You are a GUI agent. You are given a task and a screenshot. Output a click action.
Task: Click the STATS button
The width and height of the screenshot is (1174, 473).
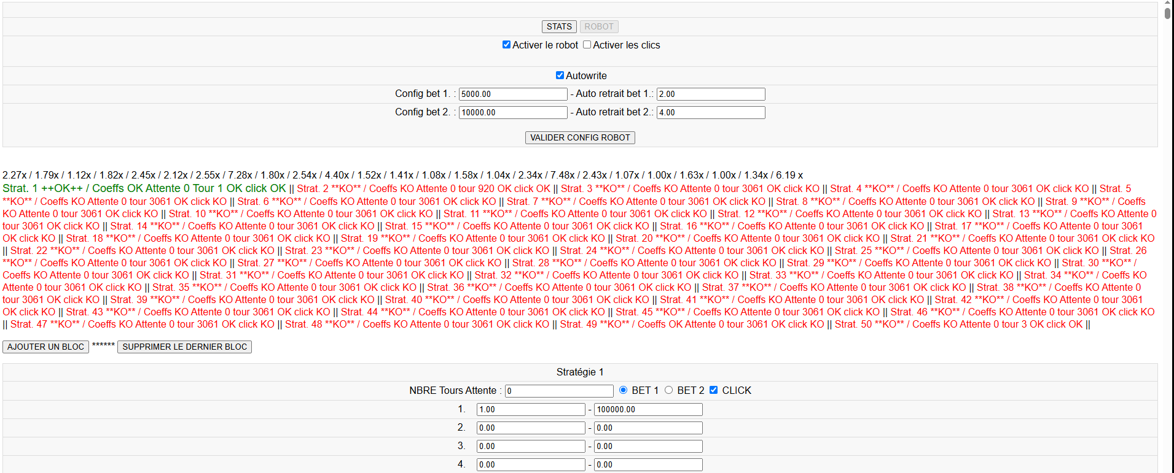558,26
